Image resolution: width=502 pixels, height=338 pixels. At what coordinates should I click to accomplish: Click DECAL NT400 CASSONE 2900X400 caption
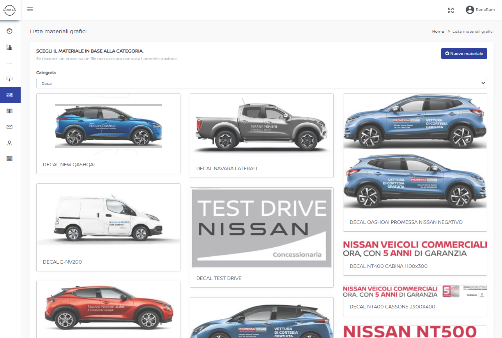tap(392, 307)
